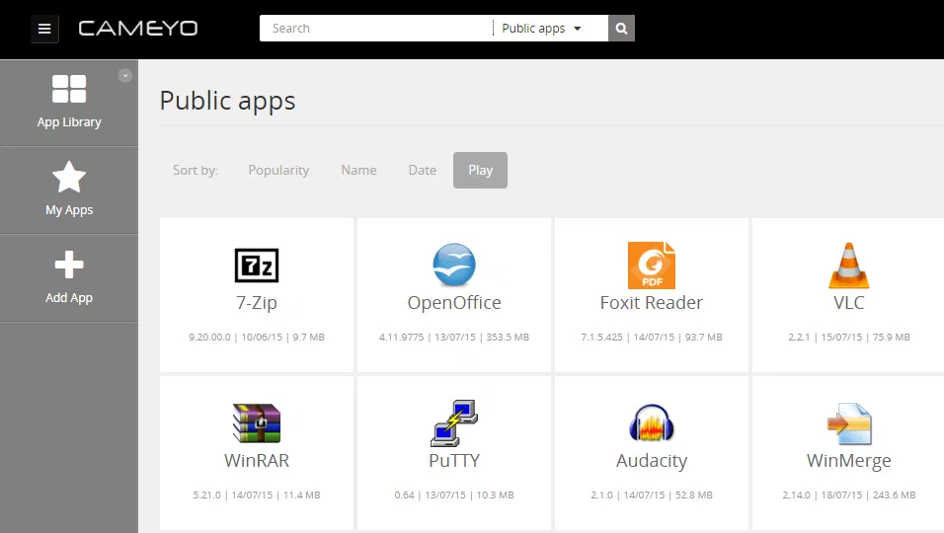Click the WinRAR title text
Viewport: 944px width, 533px height.
point(257,460)
